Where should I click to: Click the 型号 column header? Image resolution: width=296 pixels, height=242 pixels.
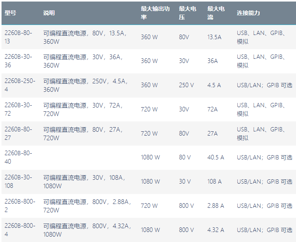10,13
